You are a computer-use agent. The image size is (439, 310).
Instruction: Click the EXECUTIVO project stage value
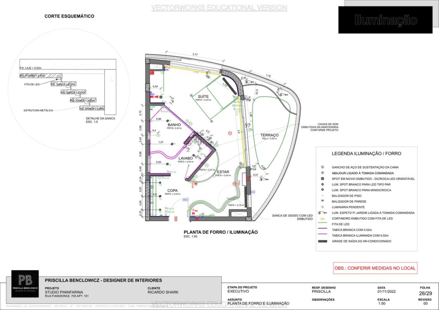click(x=238, y=291)
